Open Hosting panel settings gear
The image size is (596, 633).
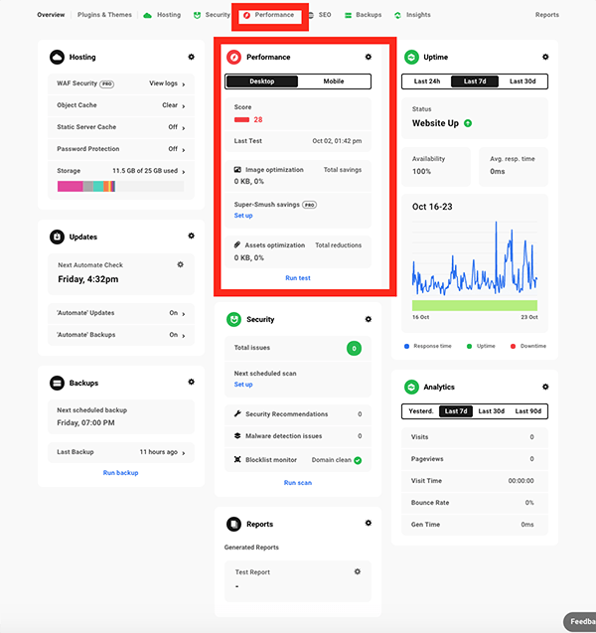[x=191, y=58]
